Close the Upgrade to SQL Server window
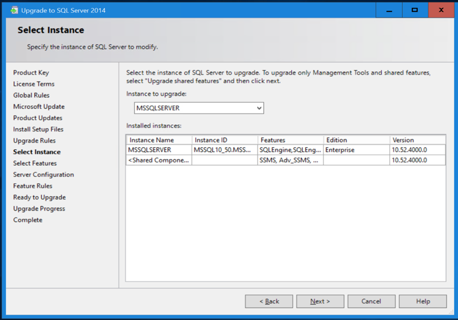 tap(441, 10)
